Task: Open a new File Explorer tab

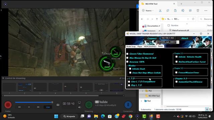Action: [x=181, y=4]
